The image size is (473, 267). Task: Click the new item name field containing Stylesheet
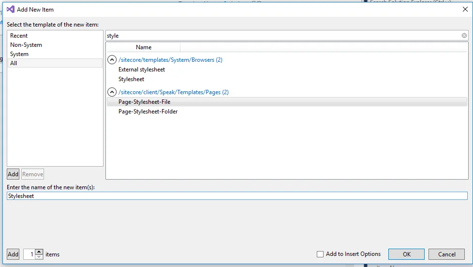(237, 196)
